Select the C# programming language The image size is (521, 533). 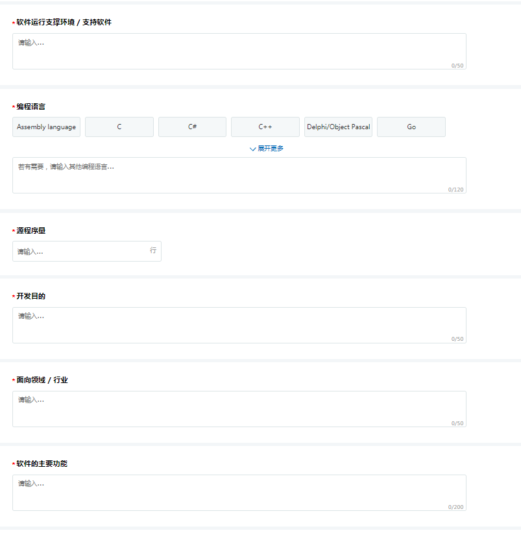coord(192,127)
